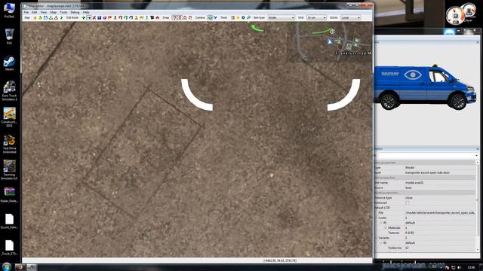Click the Open map folder icon

pos(40,18)
